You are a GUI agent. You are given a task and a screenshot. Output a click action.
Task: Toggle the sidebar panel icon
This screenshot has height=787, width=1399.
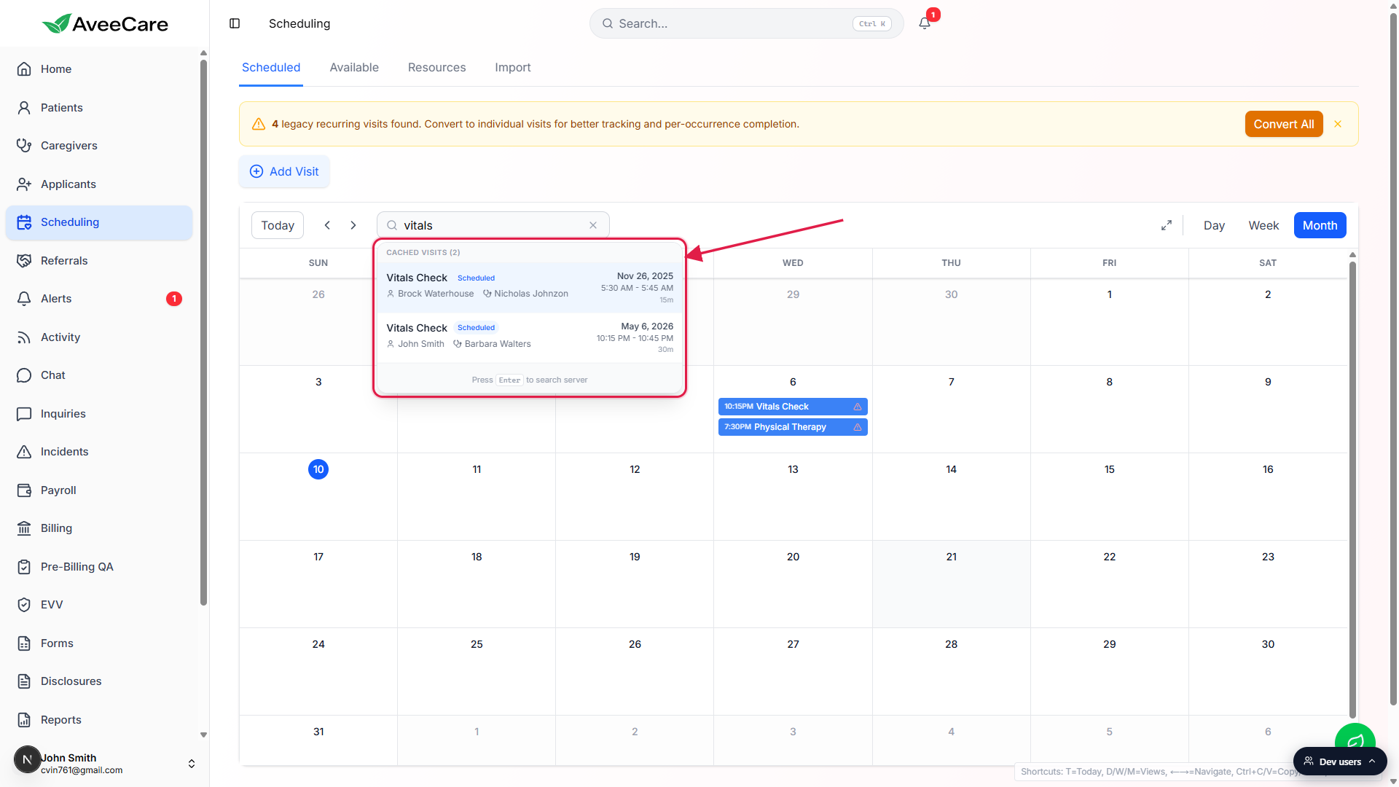coord(235,23)
